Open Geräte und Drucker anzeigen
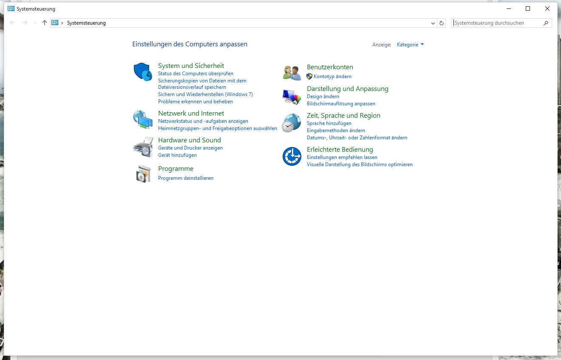561x360 pixels. pos(190,148)
